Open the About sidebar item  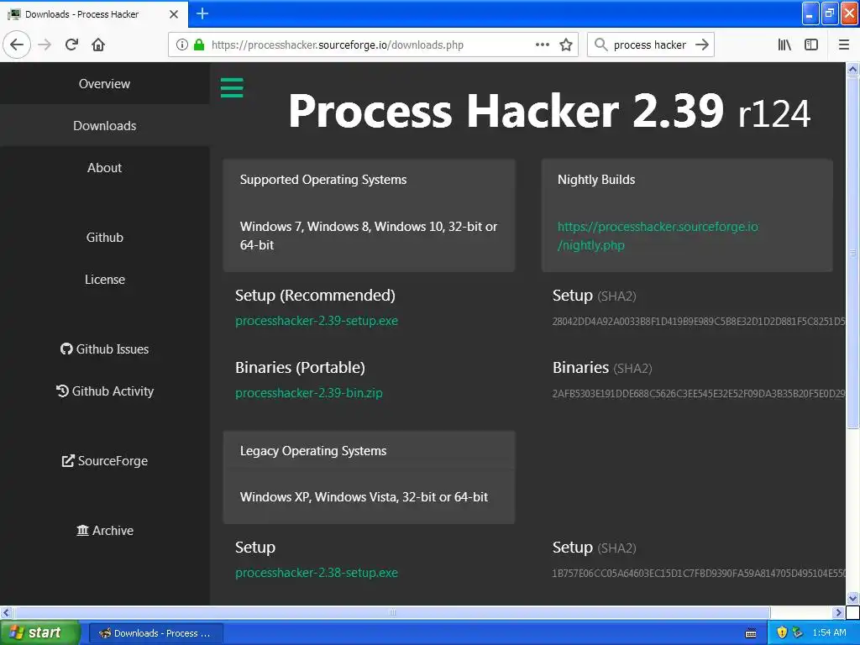104,167
